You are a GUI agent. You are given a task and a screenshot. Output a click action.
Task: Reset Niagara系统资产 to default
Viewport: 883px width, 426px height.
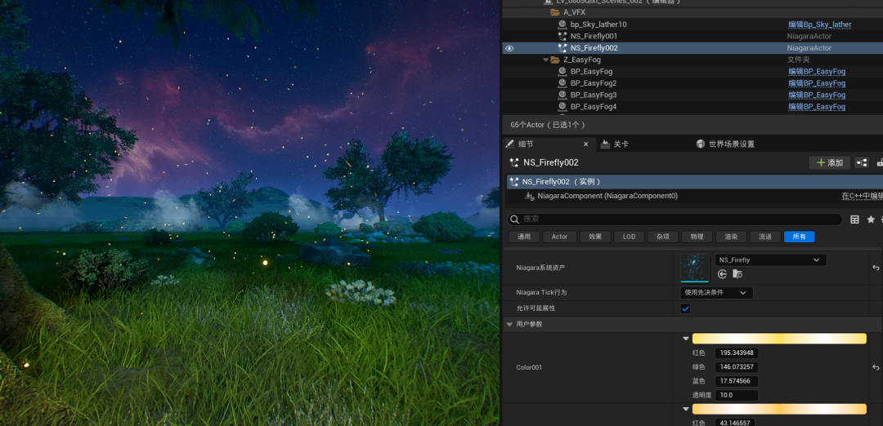(876, 268)
